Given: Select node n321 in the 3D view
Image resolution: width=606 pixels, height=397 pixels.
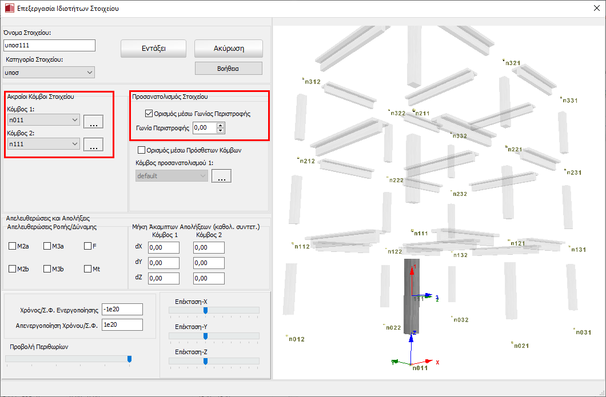Looking at the screenshot, I should coord(512,63).
